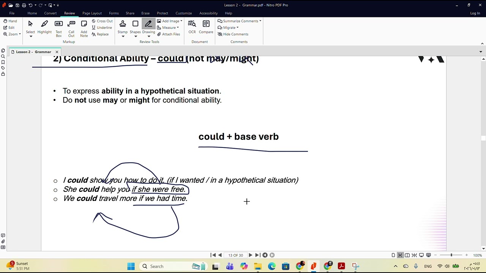Run OCR on the document
The height and width of the screenshot is (273, 486).
click(x=192, y=27)
